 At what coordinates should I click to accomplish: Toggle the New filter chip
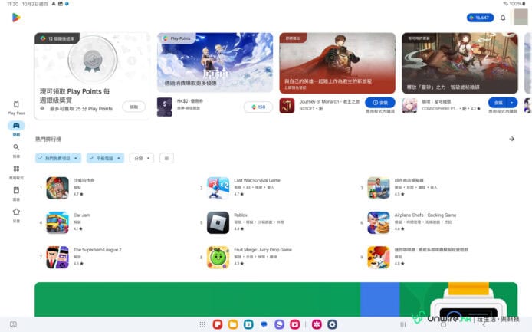pyautogui.click(x=166, y=158)
